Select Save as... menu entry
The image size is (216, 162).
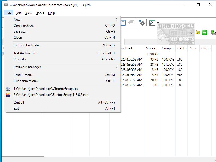pos(63,31)
